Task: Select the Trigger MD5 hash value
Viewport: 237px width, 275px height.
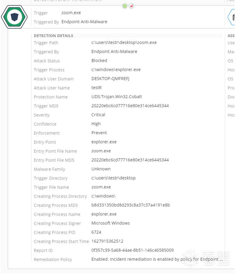Action: [x=130, y=106]
